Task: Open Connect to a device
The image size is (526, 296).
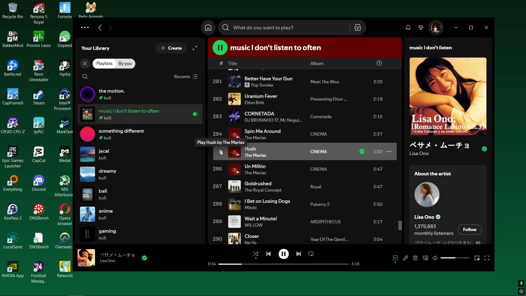Action: [x=425, y=258]
